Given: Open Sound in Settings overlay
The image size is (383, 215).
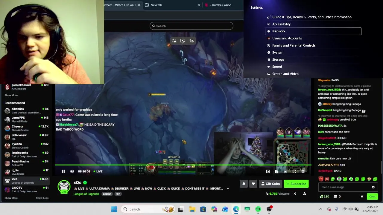Looking at the screenshot, I should [313, 67].
